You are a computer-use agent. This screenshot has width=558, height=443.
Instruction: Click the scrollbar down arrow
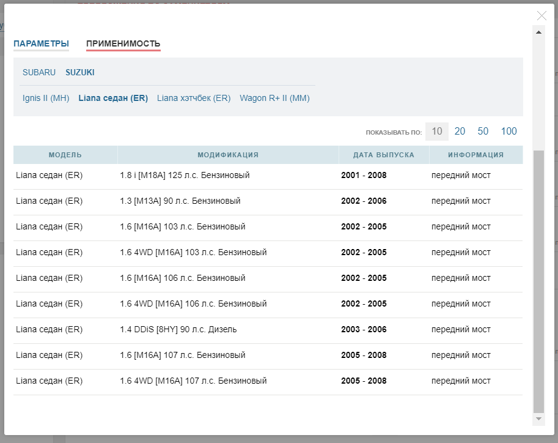(x=538, y=419)
